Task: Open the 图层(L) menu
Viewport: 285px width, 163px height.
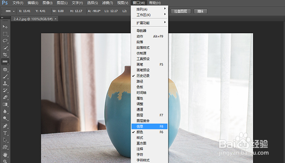Action: tap(62, 3)
